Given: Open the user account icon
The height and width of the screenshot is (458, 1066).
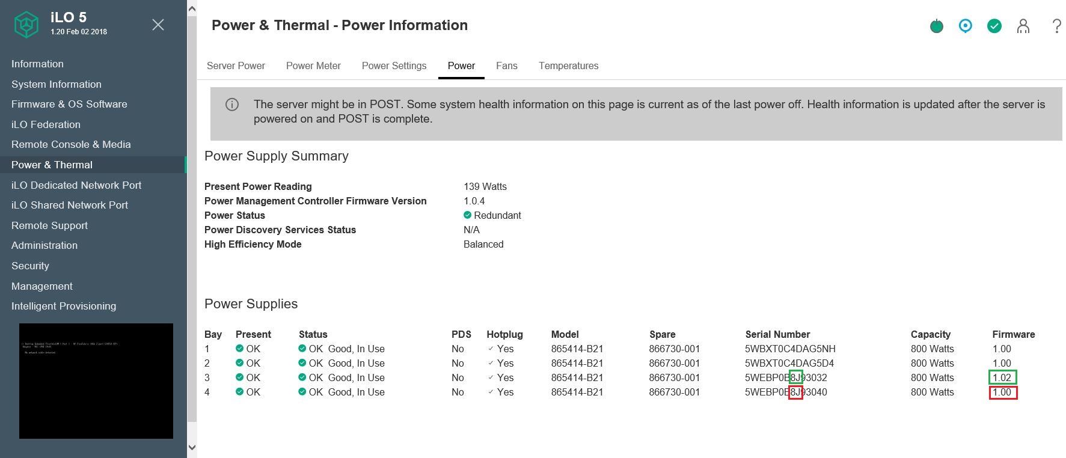Looking at the screenshot, I should tap(1023, 26).
